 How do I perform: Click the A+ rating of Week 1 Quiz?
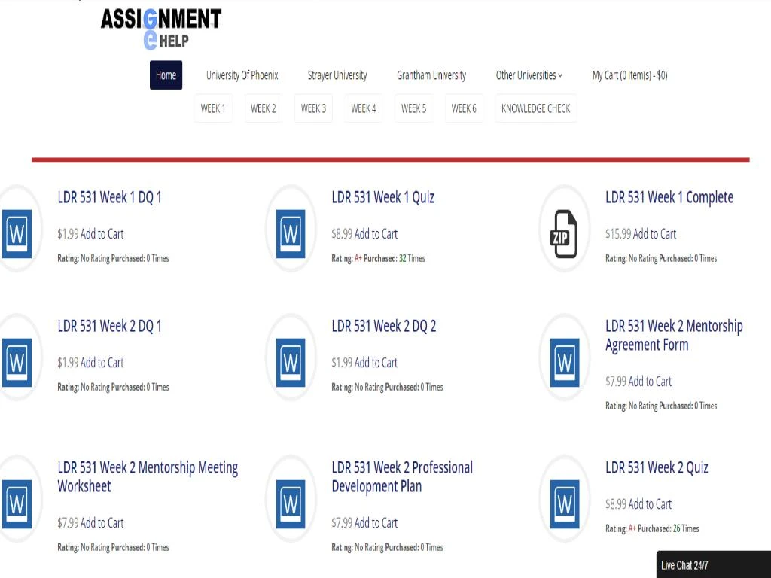click(358, 259)
